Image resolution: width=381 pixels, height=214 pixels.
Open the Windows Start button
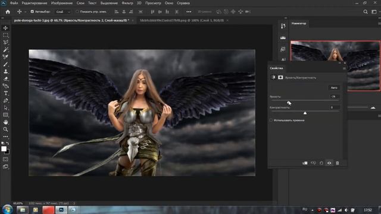pos(7,209)
